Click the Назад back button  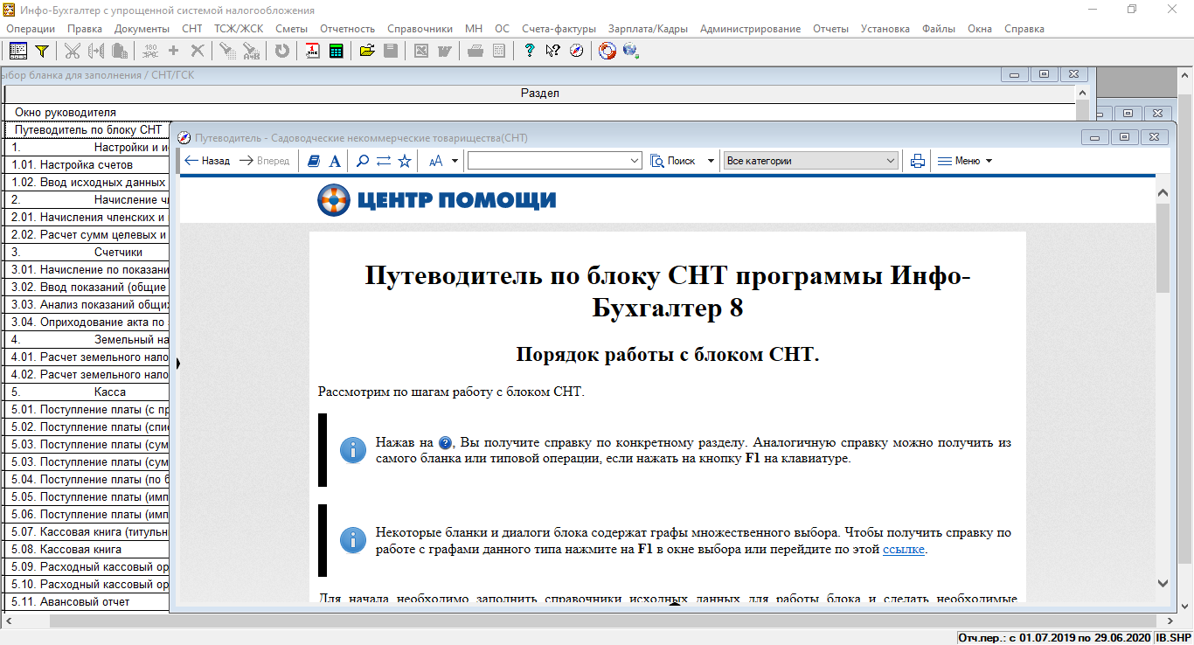208,161
